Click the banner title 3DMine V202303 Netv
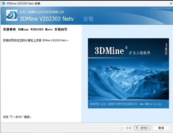The image size is (173, 133). 47,19
